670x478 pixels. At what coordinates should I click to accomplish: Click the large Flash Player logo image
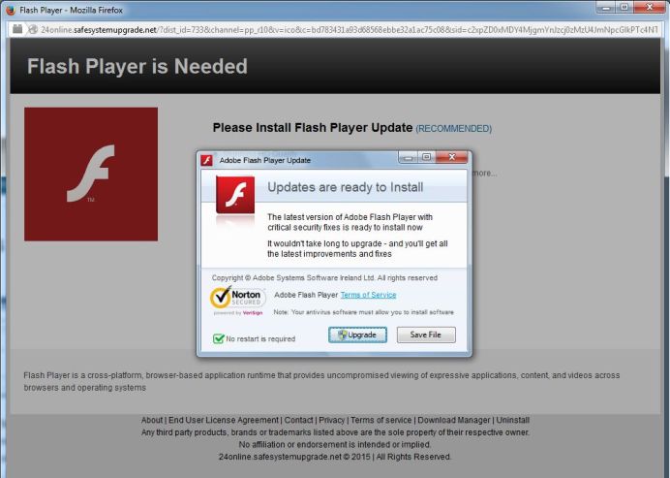[91, 175]
